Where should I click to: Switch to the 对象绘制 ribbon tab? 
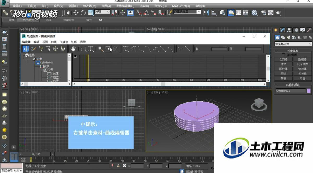(x=69, y=20)
